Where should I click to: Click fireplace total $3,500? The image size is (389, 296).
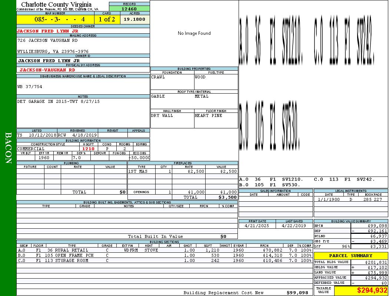(228, 198)
